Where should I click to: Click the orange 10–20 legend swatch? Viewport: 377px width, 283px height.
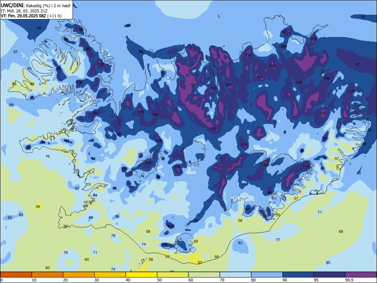click(48, 275)
